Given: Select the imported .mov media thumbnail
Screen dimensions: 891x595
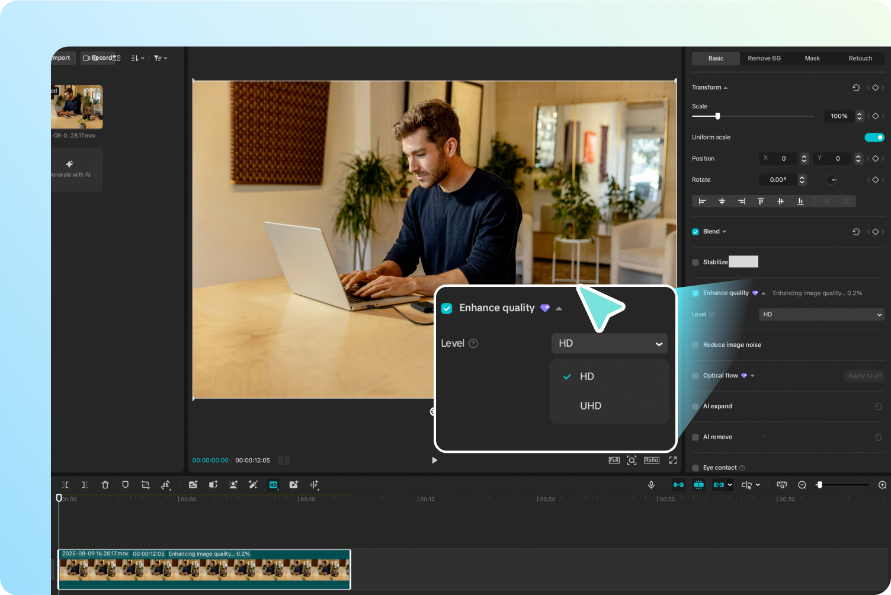Looking at the screenshot, I should (76, 107).
